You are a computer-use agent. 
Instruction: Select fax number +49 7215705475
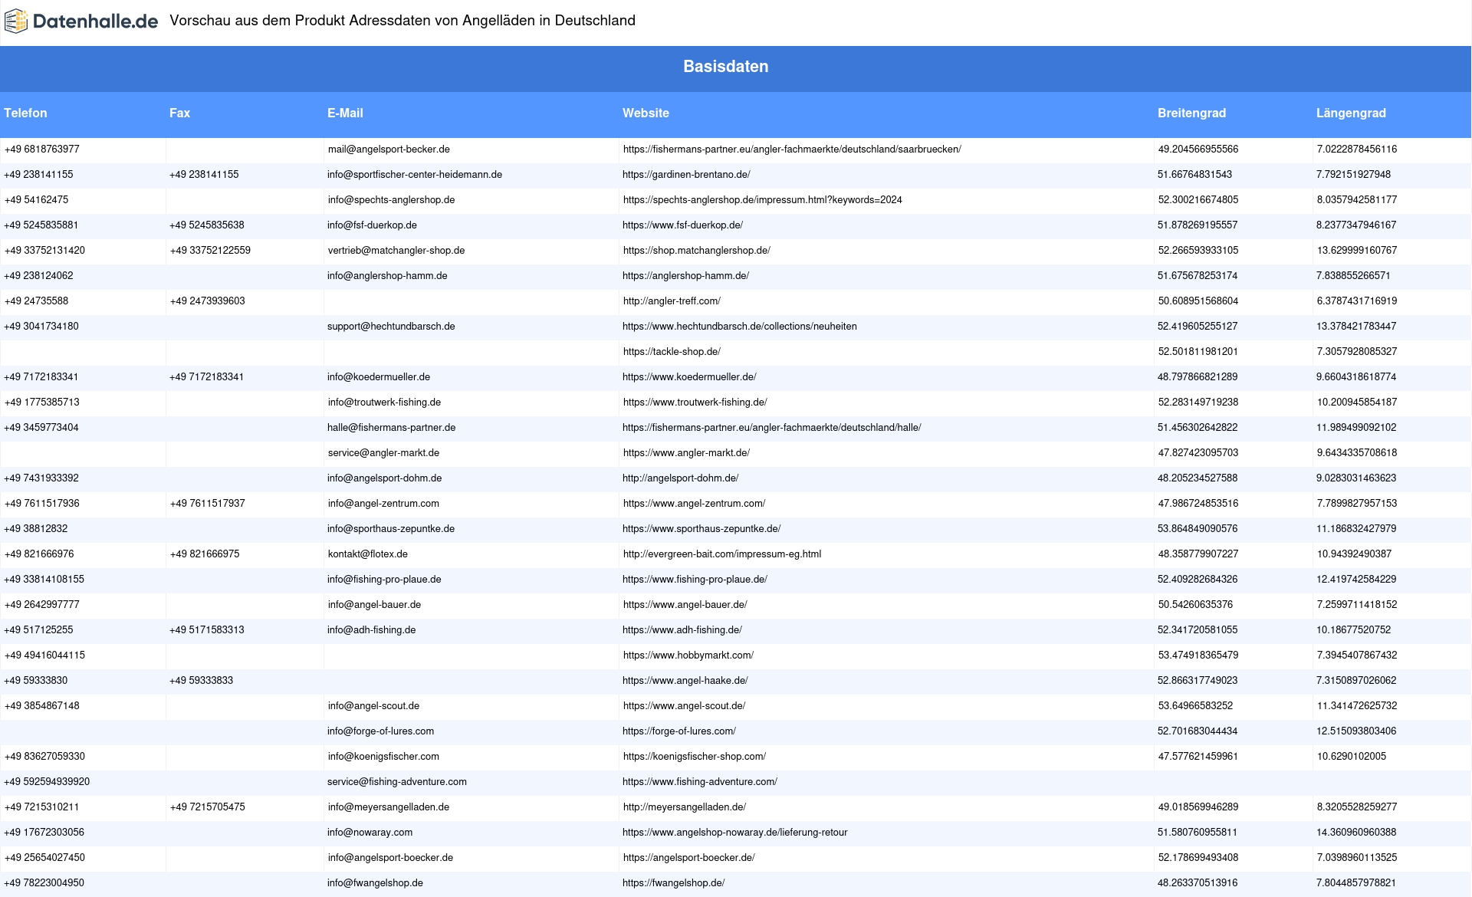208,807
